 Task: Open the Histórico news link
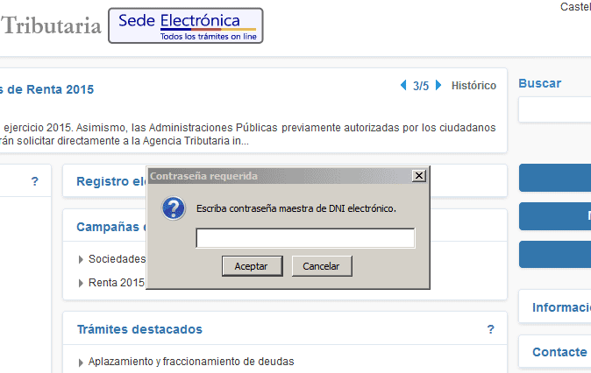tap(474, 86)
